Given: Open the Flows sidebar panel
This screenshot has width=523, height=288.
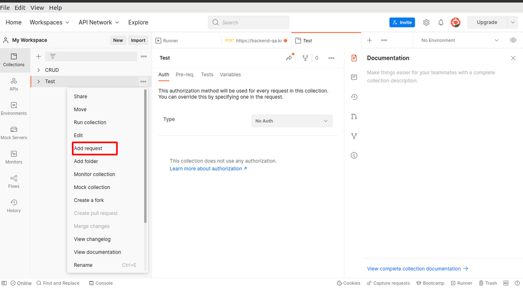Looking at the screenshot, I should [14, 182].
